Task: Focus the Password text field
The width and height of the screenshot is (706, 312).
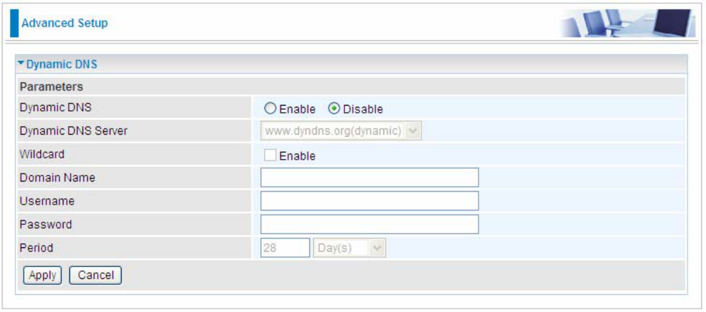Action: [370, 224]
